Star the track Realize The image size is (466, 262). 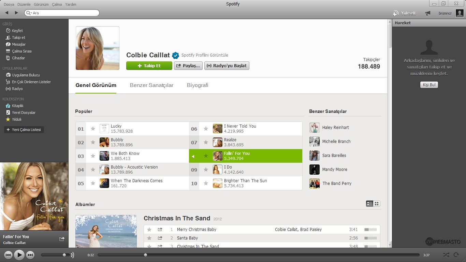[206, 142]
